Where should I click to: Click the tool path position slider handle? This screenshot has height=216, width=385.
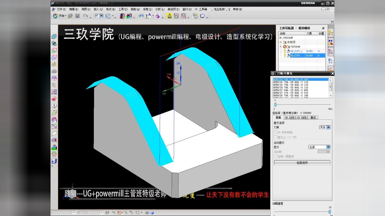(x=275, y=104)
